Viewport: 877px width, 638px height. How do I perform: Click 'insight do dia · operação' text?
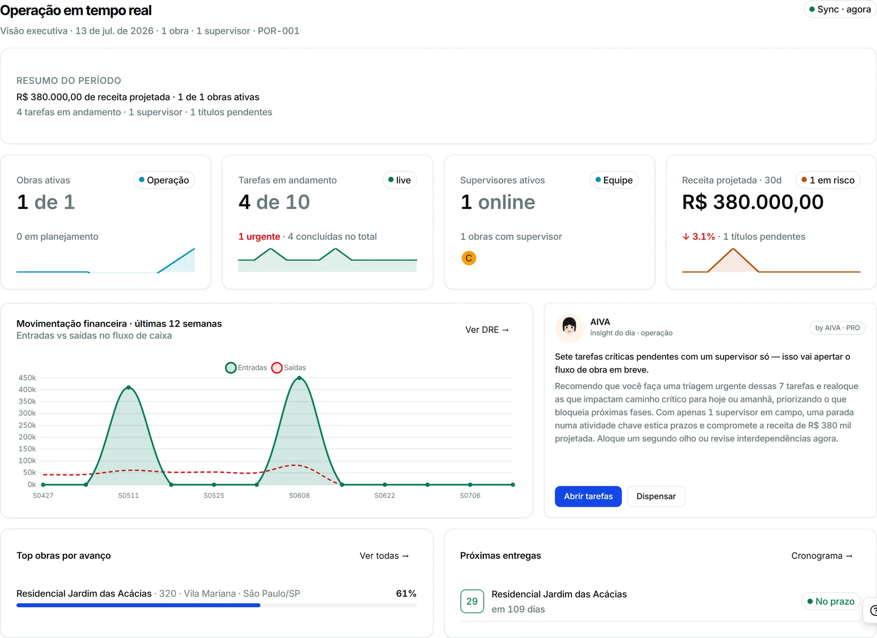point(631,333)
